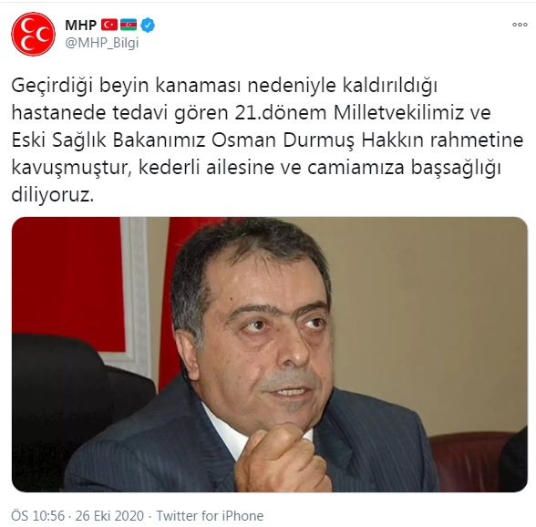Open the three-dot more options menu
Viewport: 536px width, 527px height.
click(520, 25)
